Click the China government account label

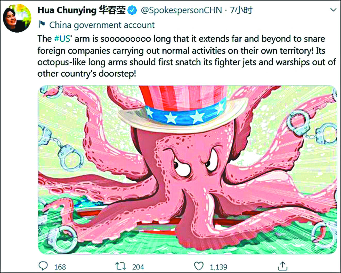point(102,25)
